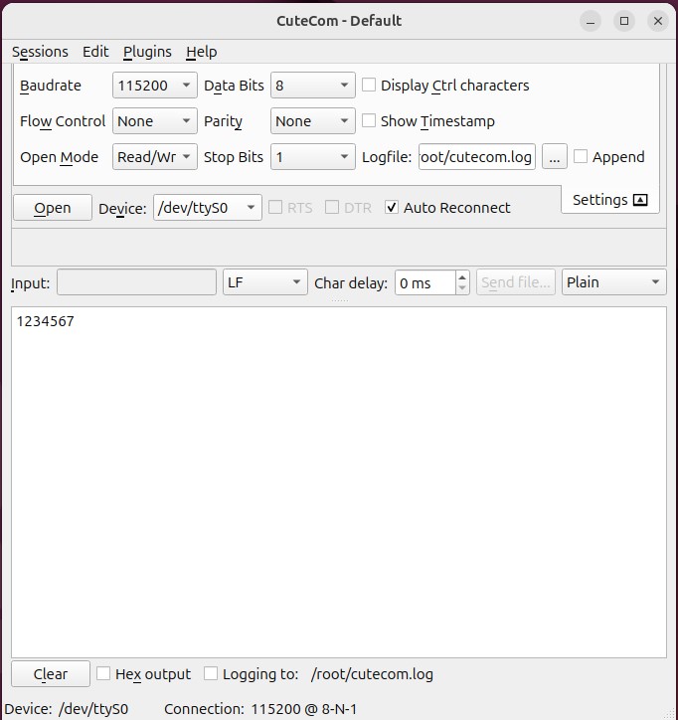678x720 pixels.
Task: Open the Data Bits dropdown
Action: (x=312, y=85)
